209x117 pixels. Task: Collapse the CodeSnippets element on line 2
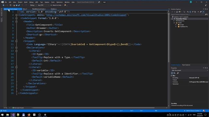click(16, 15)
